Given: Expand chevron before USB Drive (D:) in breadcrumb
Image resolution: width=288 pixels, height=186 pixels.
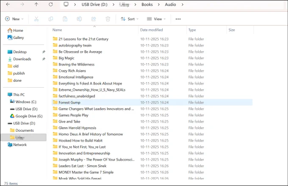Looking at the screenshot, I should (x=75, y=4).
